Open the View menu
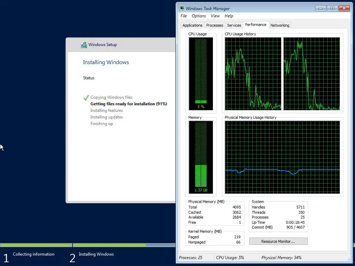 click(215, 16)
